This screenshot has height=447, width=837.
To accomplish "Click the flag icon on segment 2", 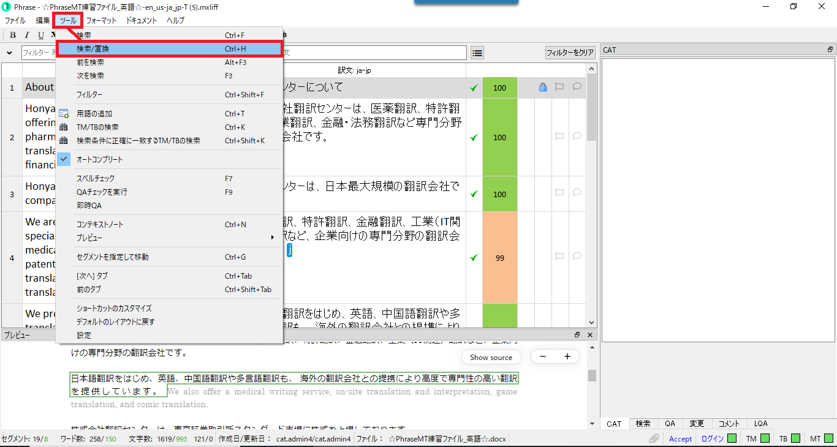I will click(559, 137).
